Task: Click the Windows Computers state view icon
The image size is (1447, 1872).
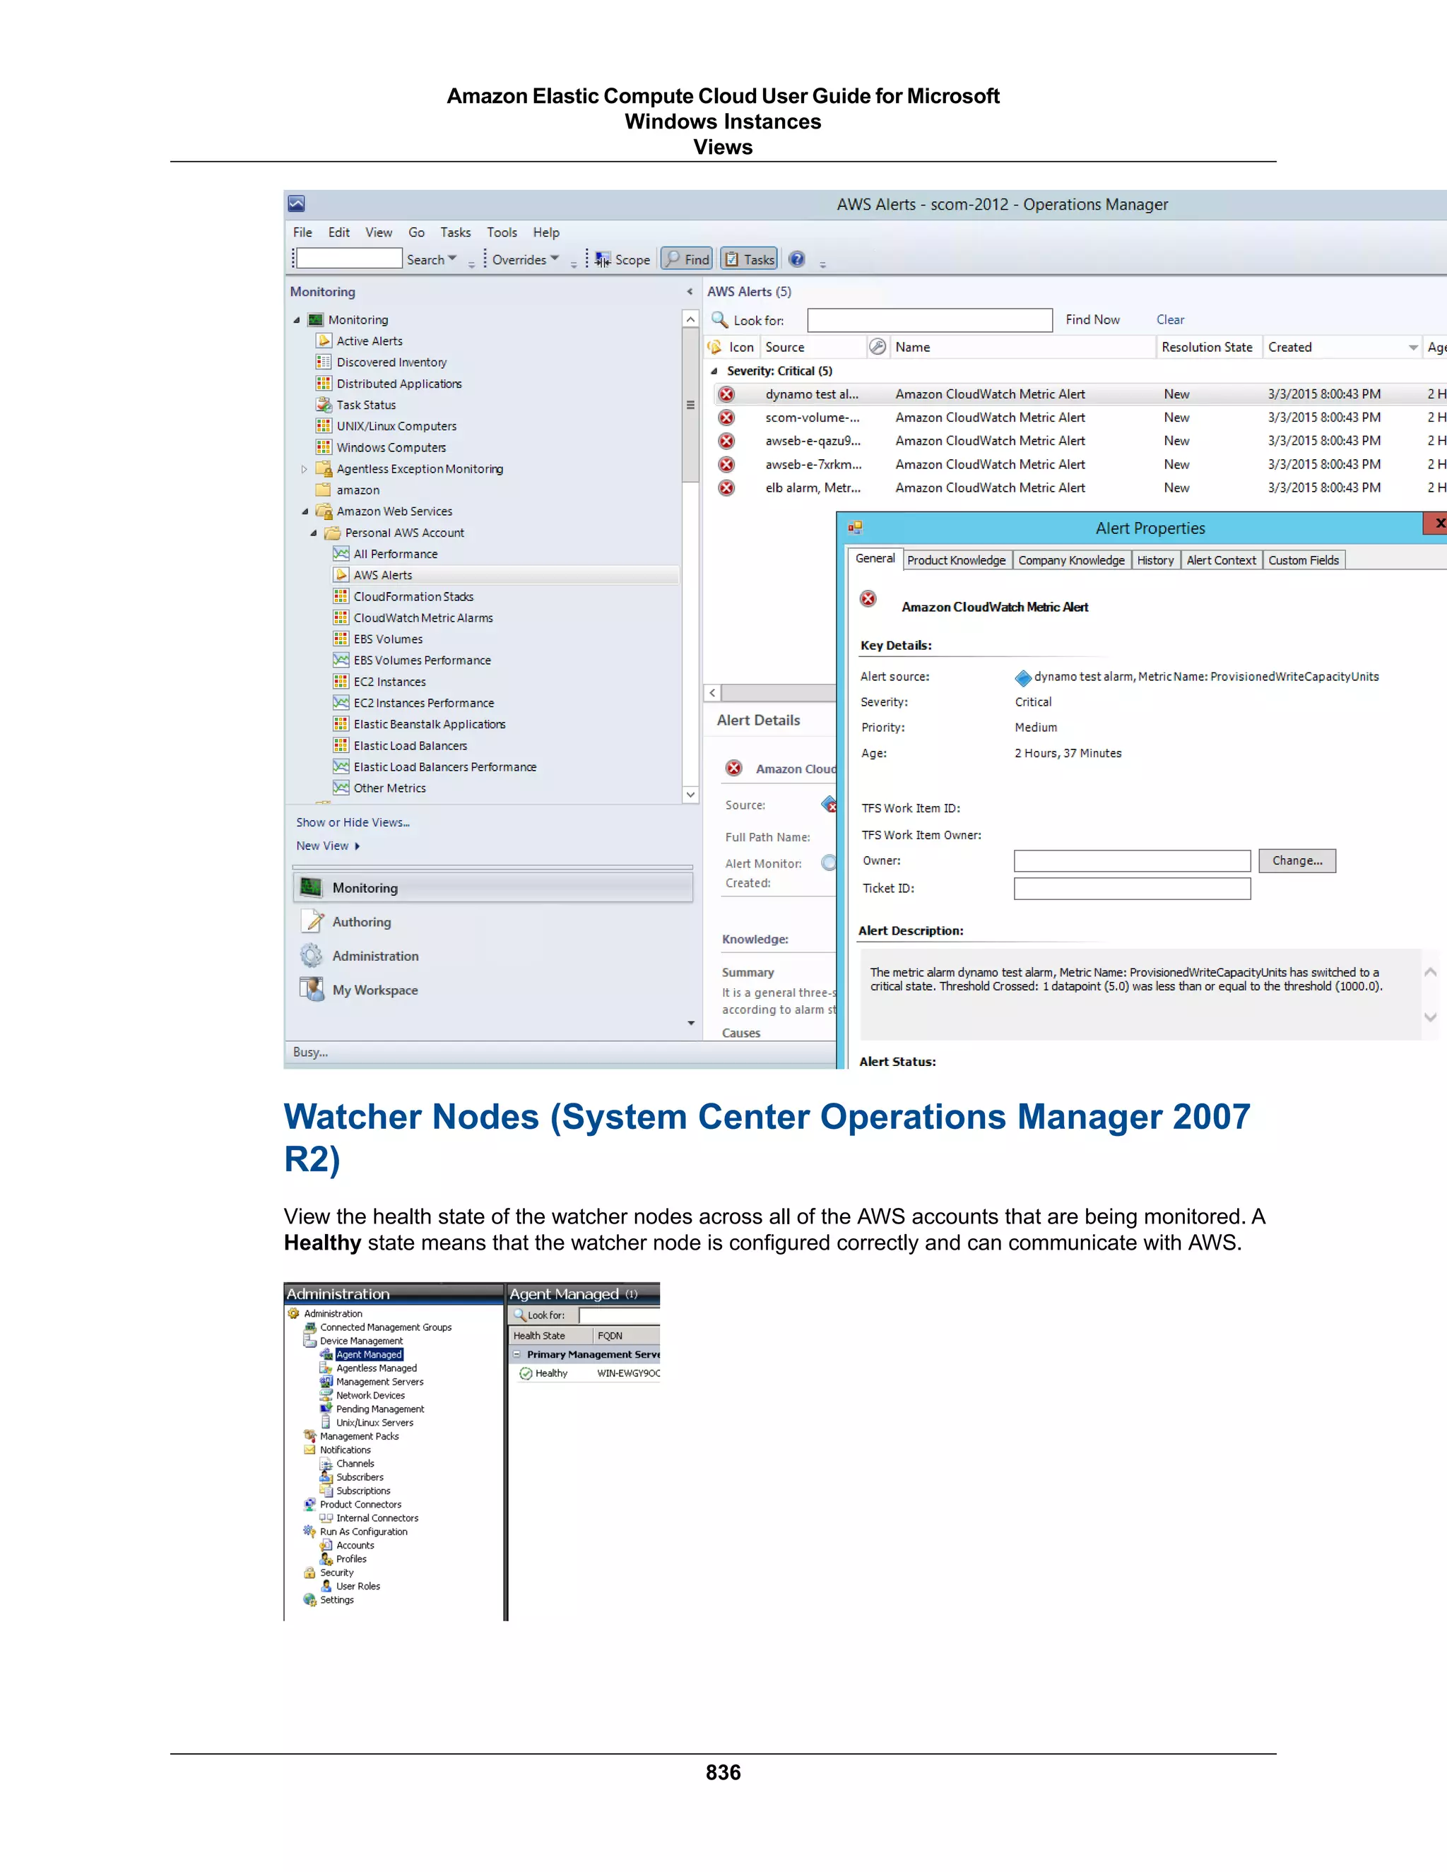Action: (323, 447)
